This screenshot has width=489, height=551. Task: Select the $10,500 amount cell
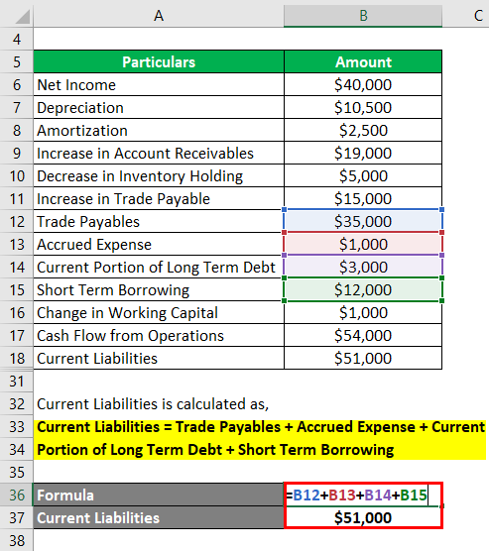coord(363,108)
